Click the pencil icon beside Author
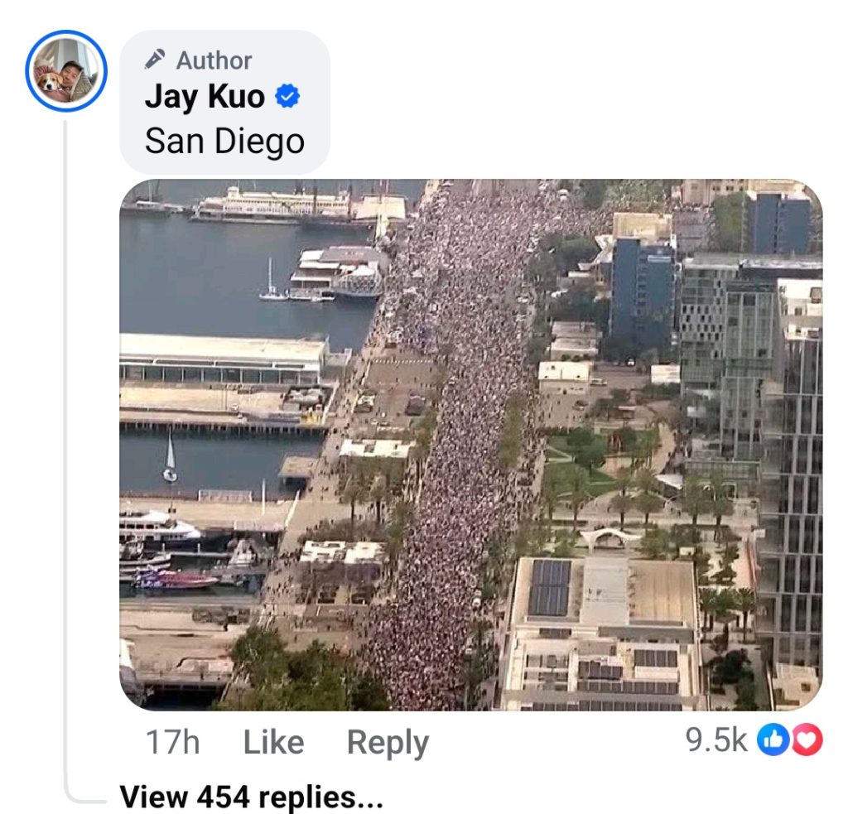 (x=155, y=60)
